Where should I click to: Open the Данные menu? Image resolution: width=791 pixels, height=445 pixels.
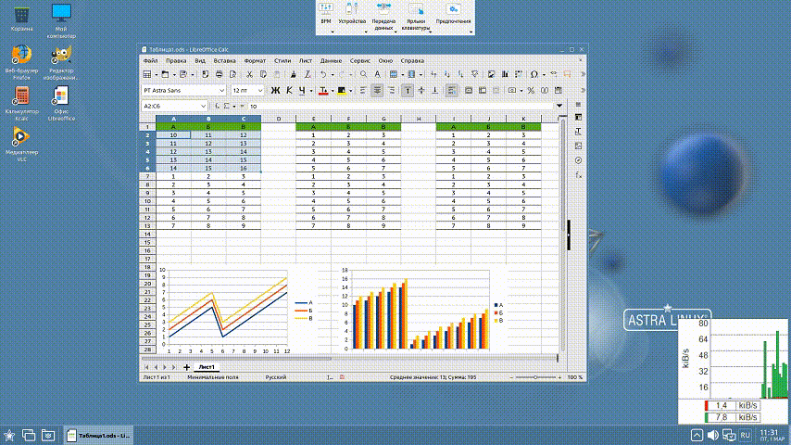coord(331,60)
